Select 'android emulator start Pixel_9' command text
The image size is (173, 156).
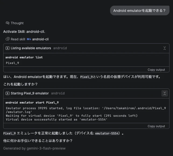(x=32, y=102)
